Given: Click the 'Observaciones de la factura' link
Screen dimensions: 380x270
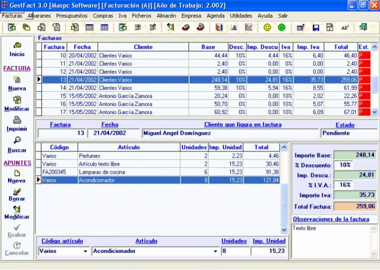Looking at the screenshot, I should [x=331, y=219].
